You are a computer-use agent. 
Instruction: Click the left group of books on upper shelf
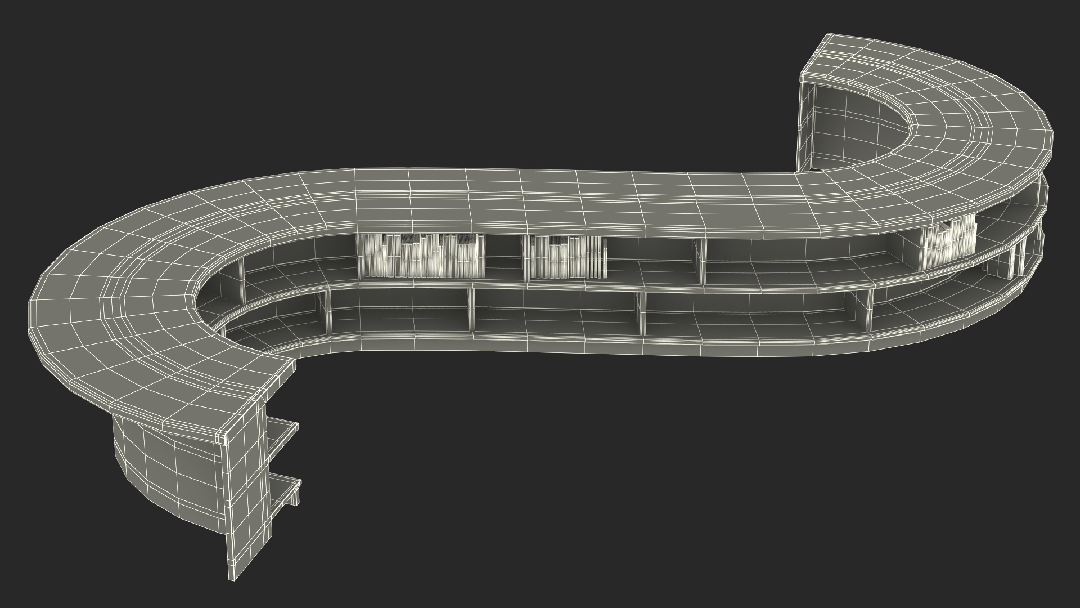click(421, 257)
